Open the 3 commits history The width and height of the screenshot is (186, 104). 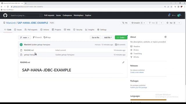[120, 44]
